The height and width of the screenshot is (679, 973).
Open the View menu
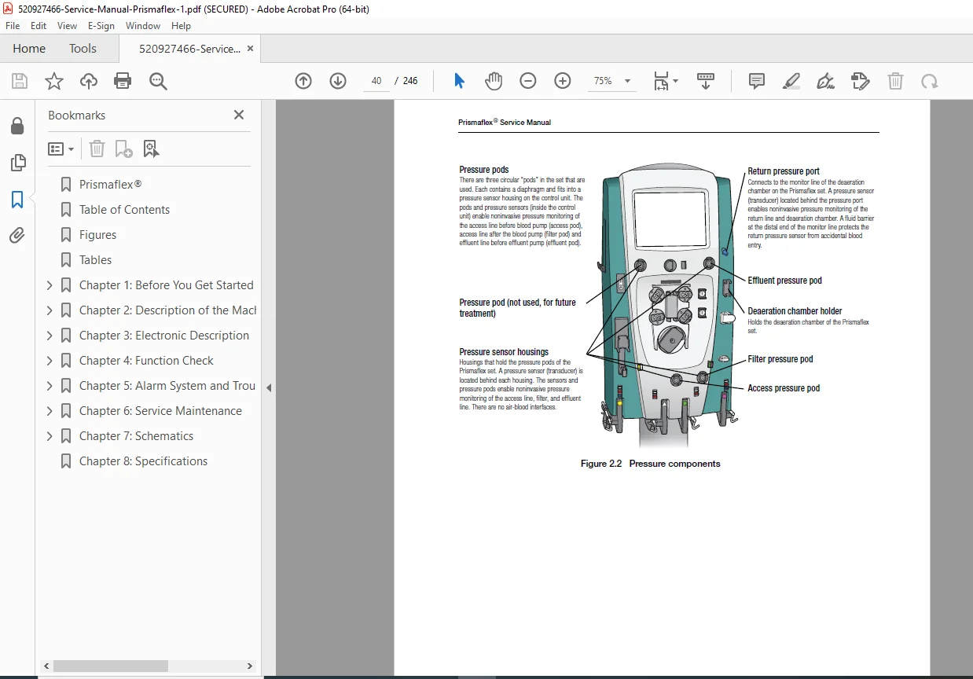pyautogui.click(x=67, y=26)
